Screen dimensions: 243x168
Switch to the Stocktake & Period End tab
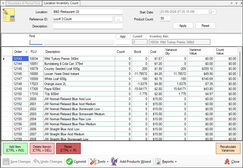pyautogui.click(x=24, y=3)
